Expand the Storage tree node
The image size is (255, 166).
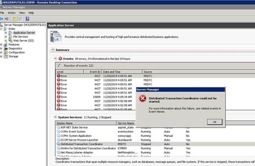(1, 56)
